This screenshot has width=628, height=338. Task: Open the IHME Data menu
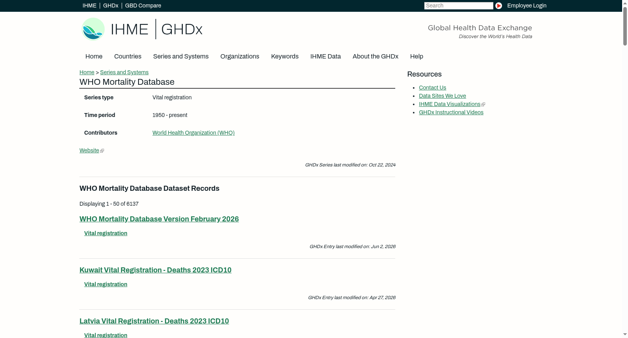point(325,57)
